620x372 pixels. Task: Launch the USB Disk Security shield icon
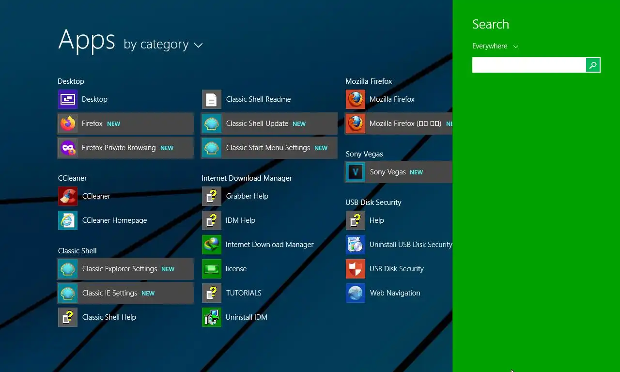click(x=356, y=269)
